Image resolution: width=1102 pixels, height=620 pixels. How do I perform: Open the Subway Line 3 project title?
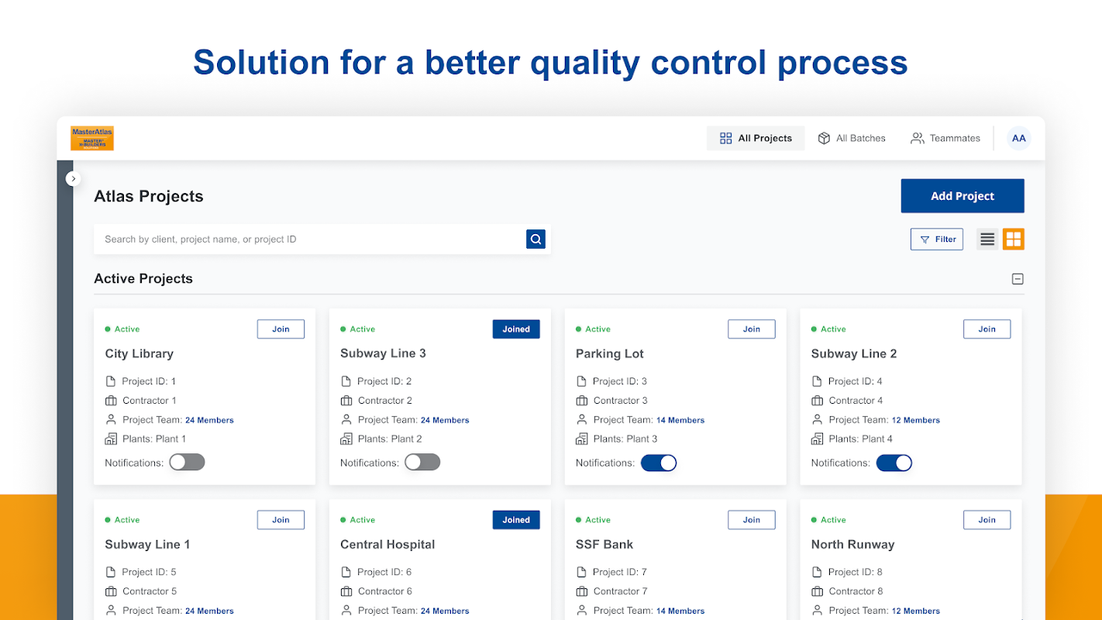tap(383, 353)
